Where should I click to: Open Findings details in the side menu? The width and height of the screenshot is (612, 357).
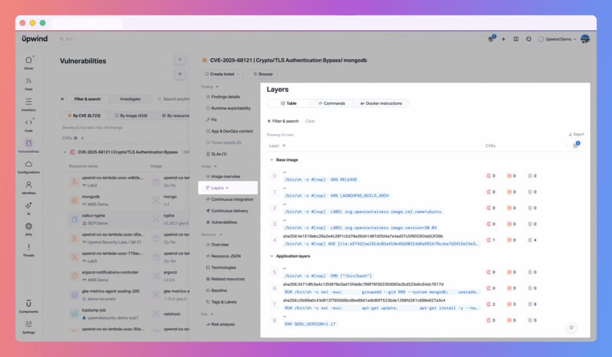[225, 97]
